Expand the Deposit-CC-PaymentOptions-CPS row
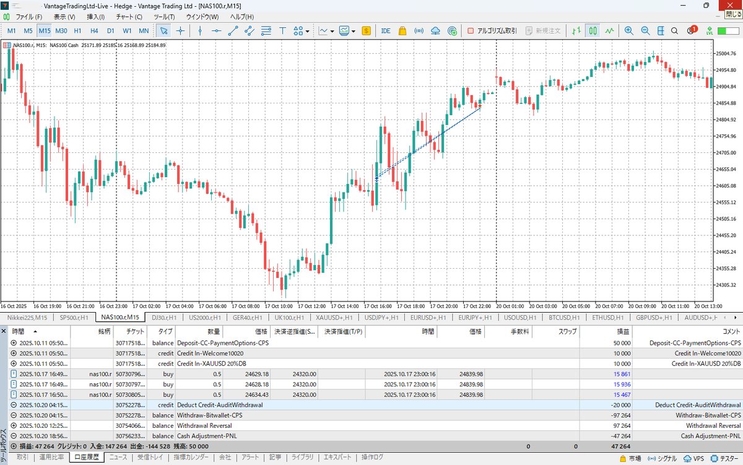The height and width of the screenshot is (465, 743). [14, 342]
